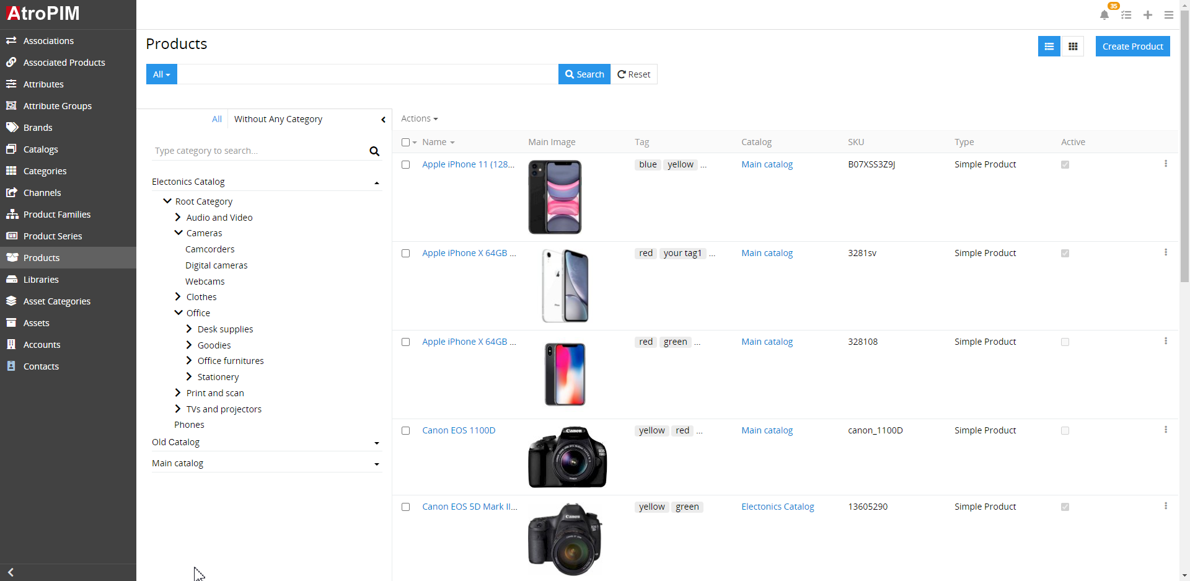Click the quick create plus icon
Image resolution: width=1190 pixels, height=581 pixels.
click(1148, 15)
